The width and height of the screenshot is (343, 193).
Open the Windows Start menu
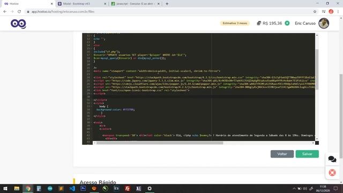click(x=5, y=188)
